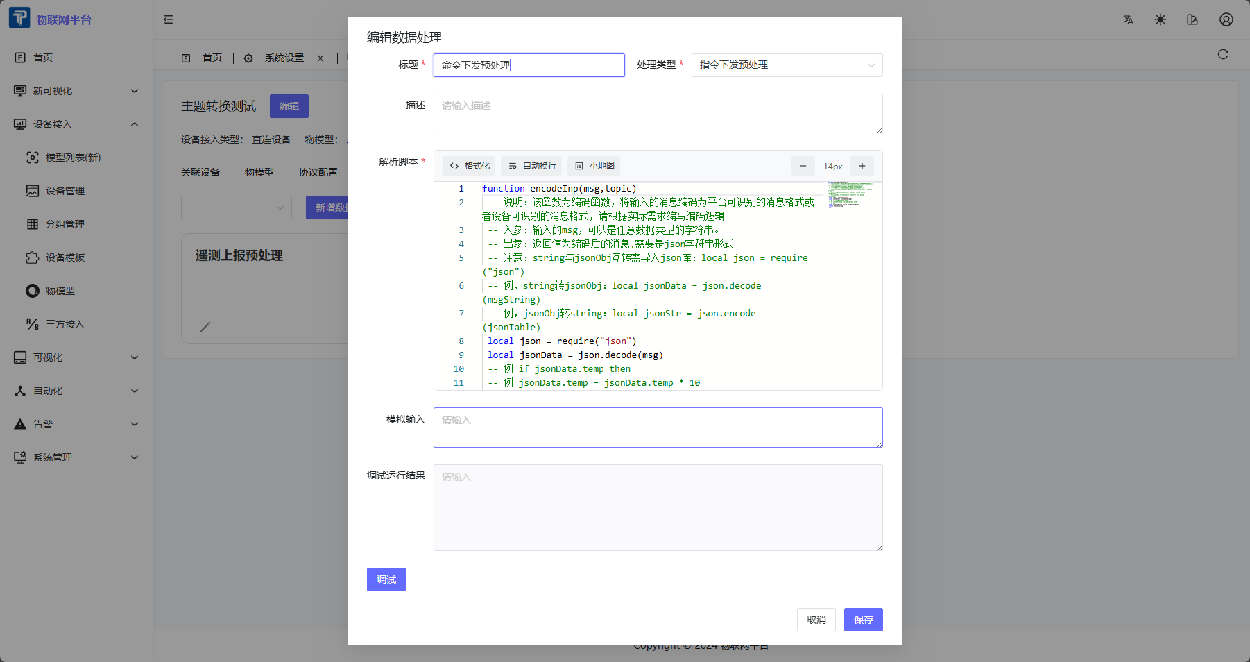Click the 调试 debug button
Screen dimensions: 1250x662
[386, 579]
